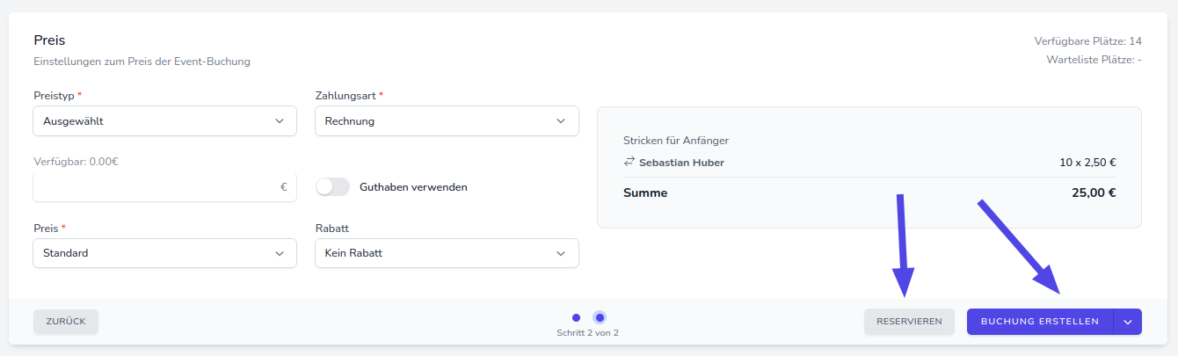This screenshot has width=1178, height=356.
Task: Click the participant name Sebastian Huber
Action: tap(681, 163)
